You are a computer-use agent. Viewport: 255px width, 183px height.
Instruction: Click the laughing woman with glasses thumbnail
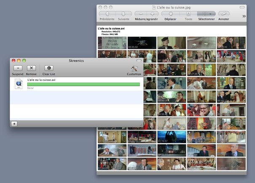click(201, 110)
